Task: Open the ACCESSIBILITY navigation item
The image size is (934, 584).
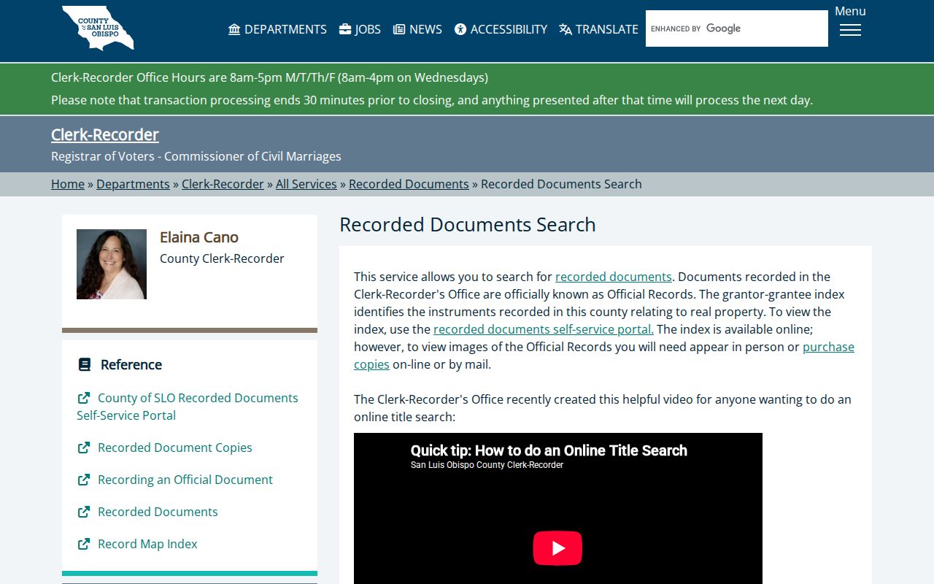Action: 501,29
